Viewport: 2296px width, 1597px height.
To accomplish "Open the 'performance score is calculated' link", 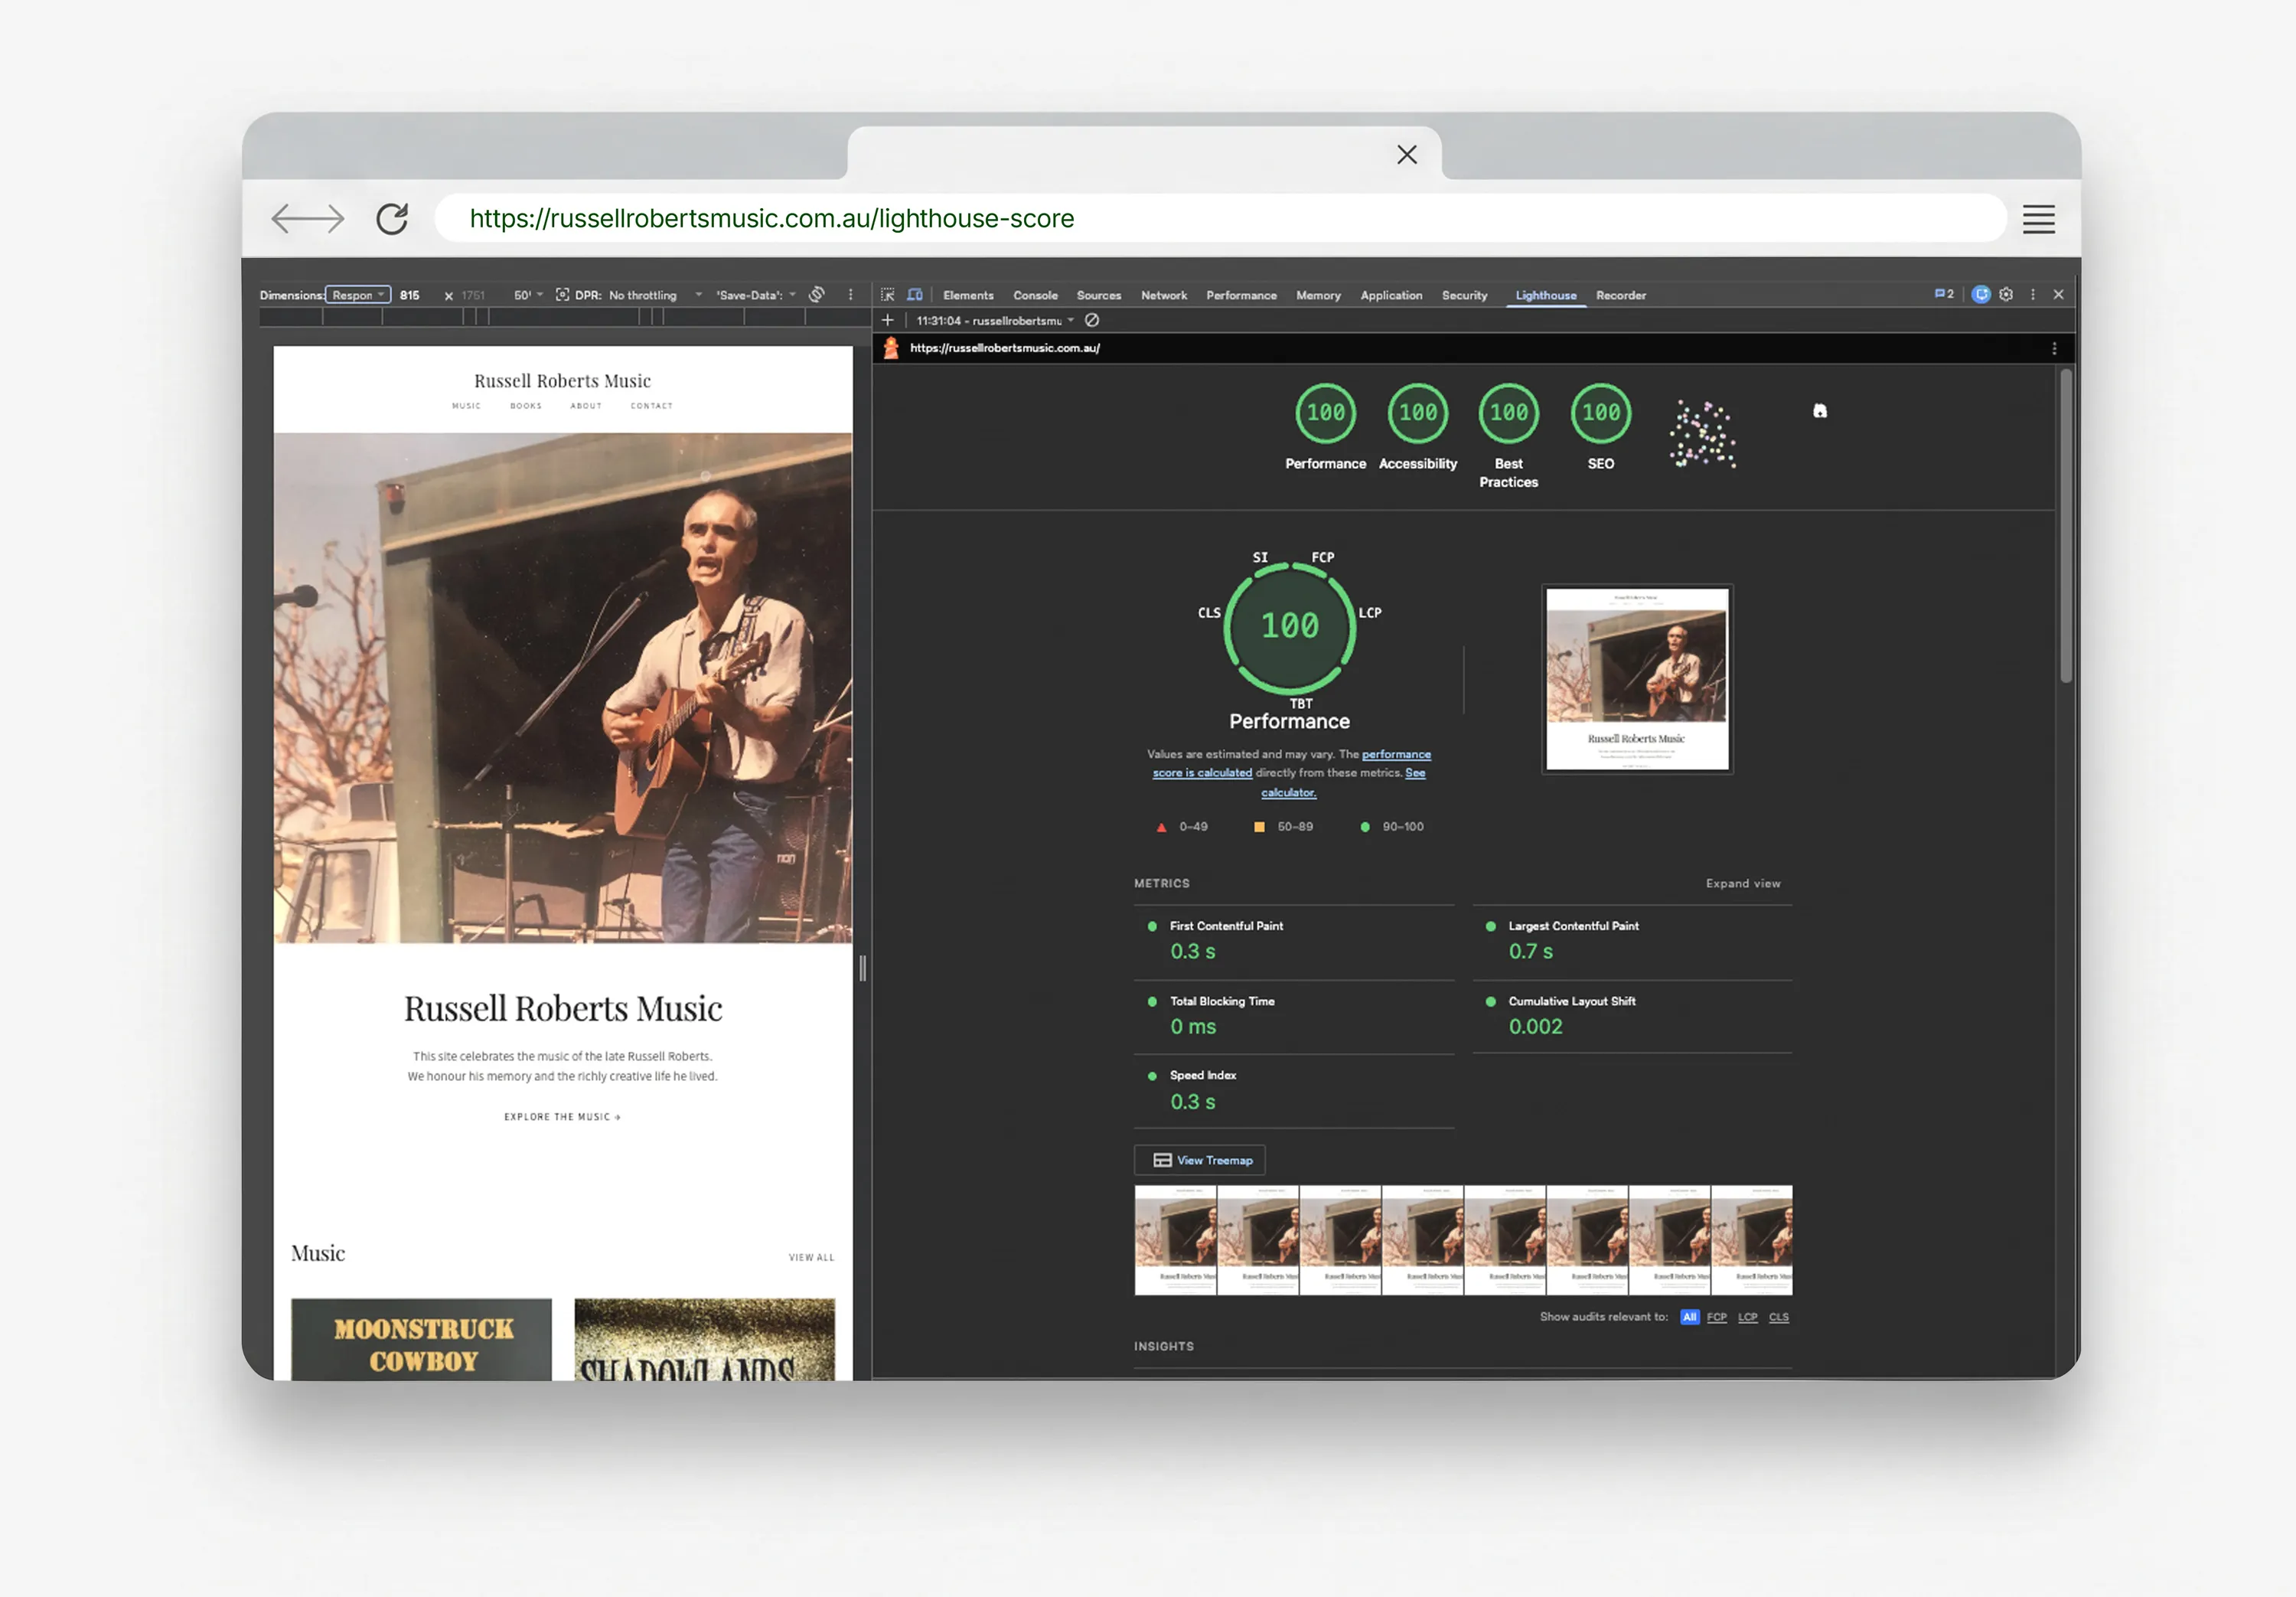I will click(x=1291, y=763).
